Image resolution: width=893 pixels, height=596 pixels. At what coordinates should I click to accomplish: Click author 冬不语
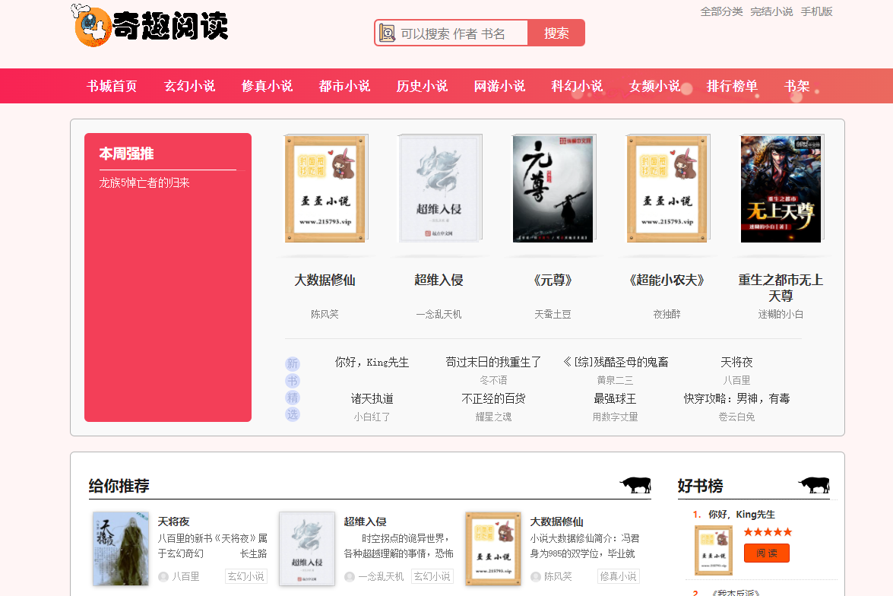pos(493,380)
